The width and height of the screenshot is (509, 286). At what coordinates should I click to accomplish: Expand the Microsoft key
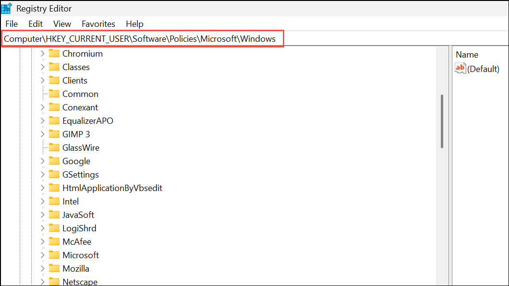pyautogui.click(x=43, y=255)
